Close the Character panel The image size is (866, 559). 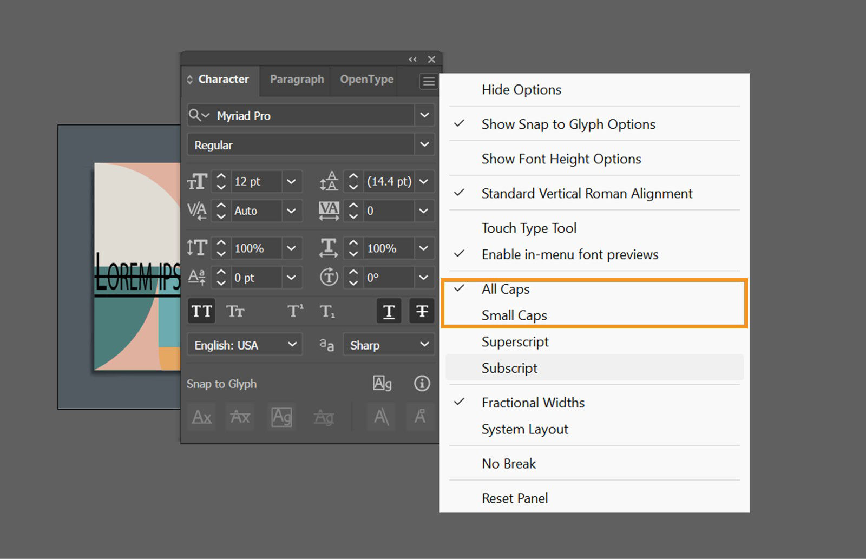pyautogui.click(x=431, y=60)
